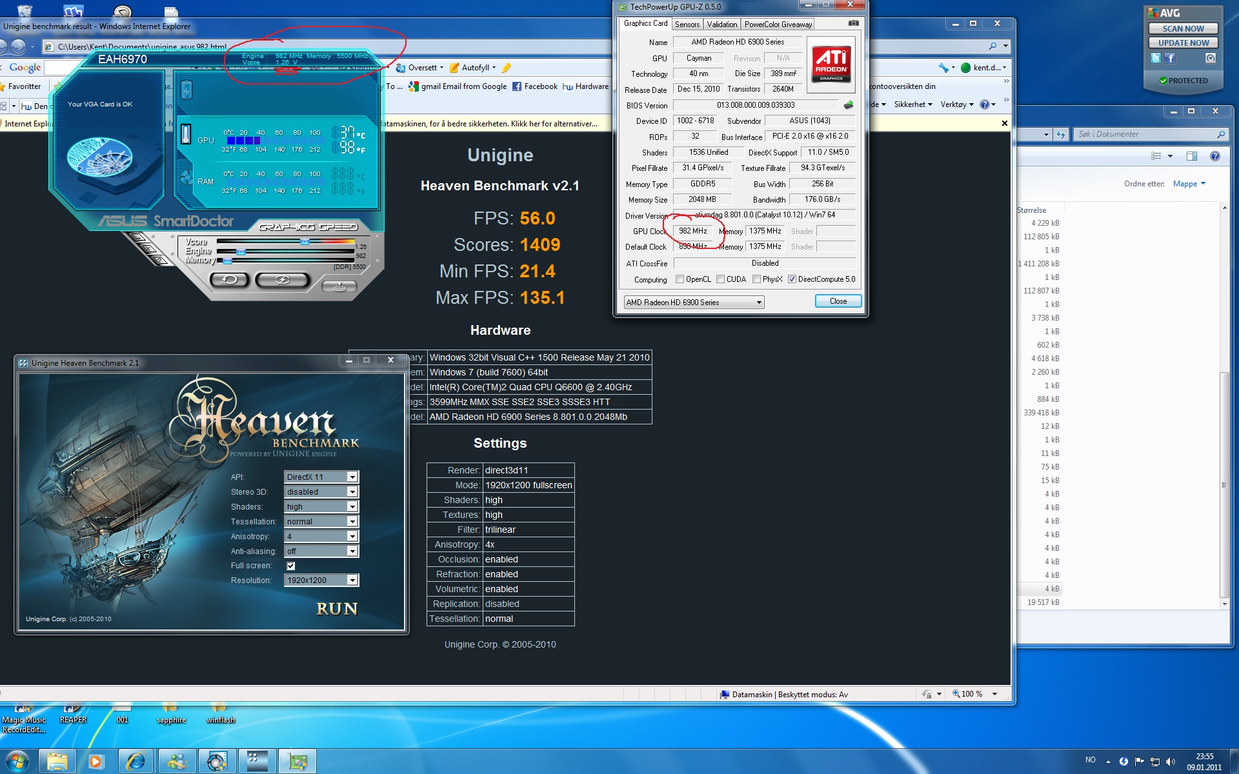Open the IE zoom level 100 % control

click(974, 694)
